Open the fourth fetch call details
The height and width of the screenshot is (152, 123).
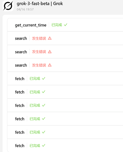[65, 119]
